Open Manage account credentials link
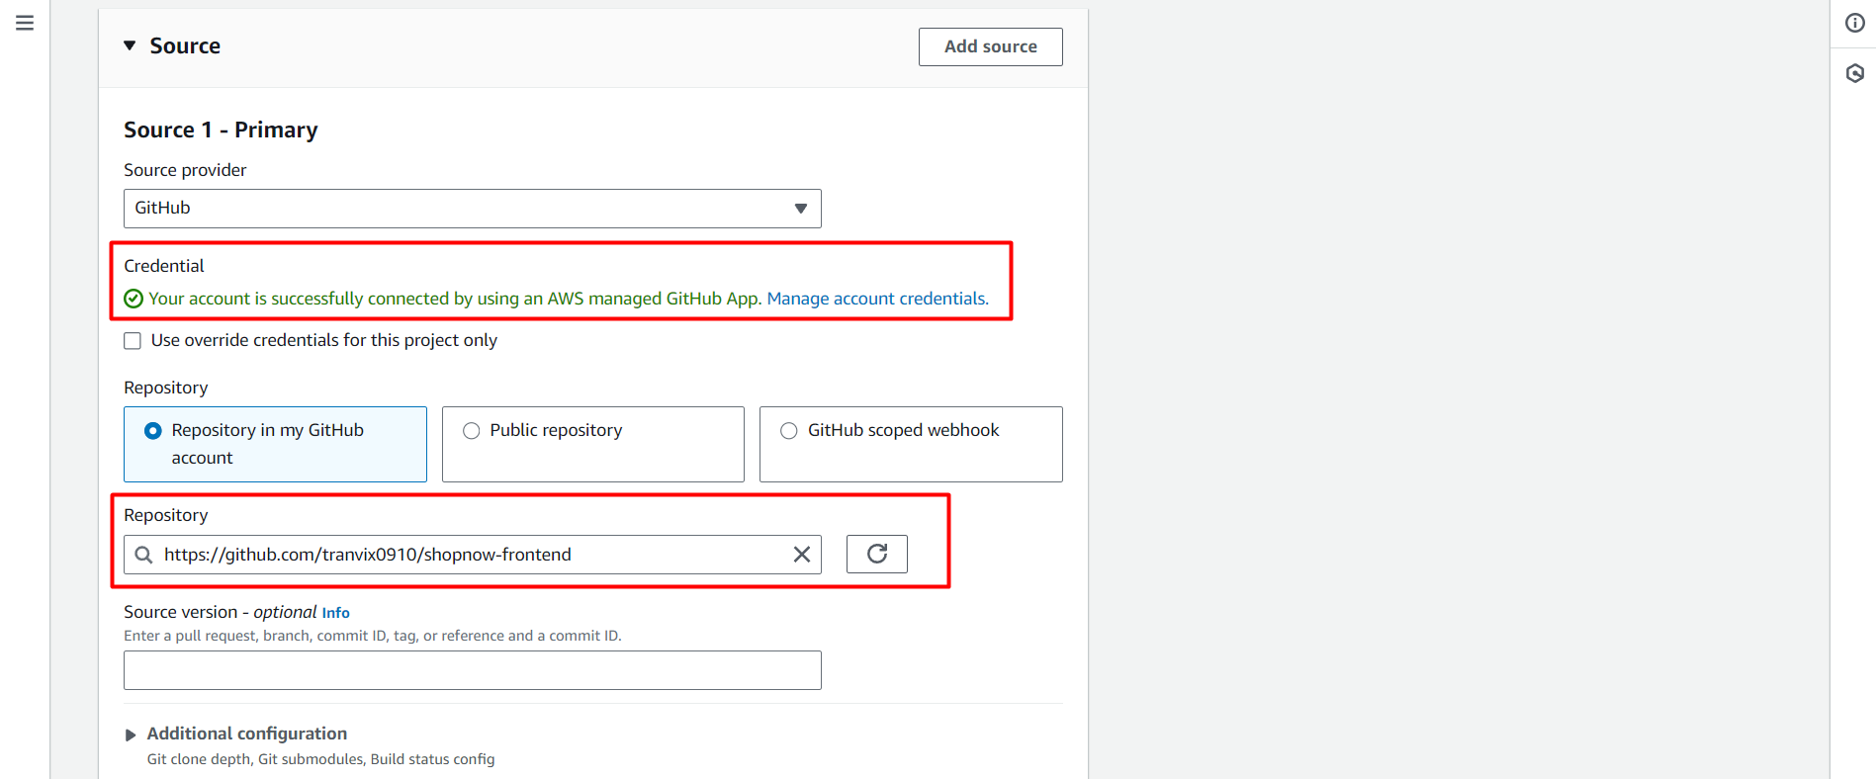The height and width of the screenshot is (779, 1876). [x=876, y=298]
